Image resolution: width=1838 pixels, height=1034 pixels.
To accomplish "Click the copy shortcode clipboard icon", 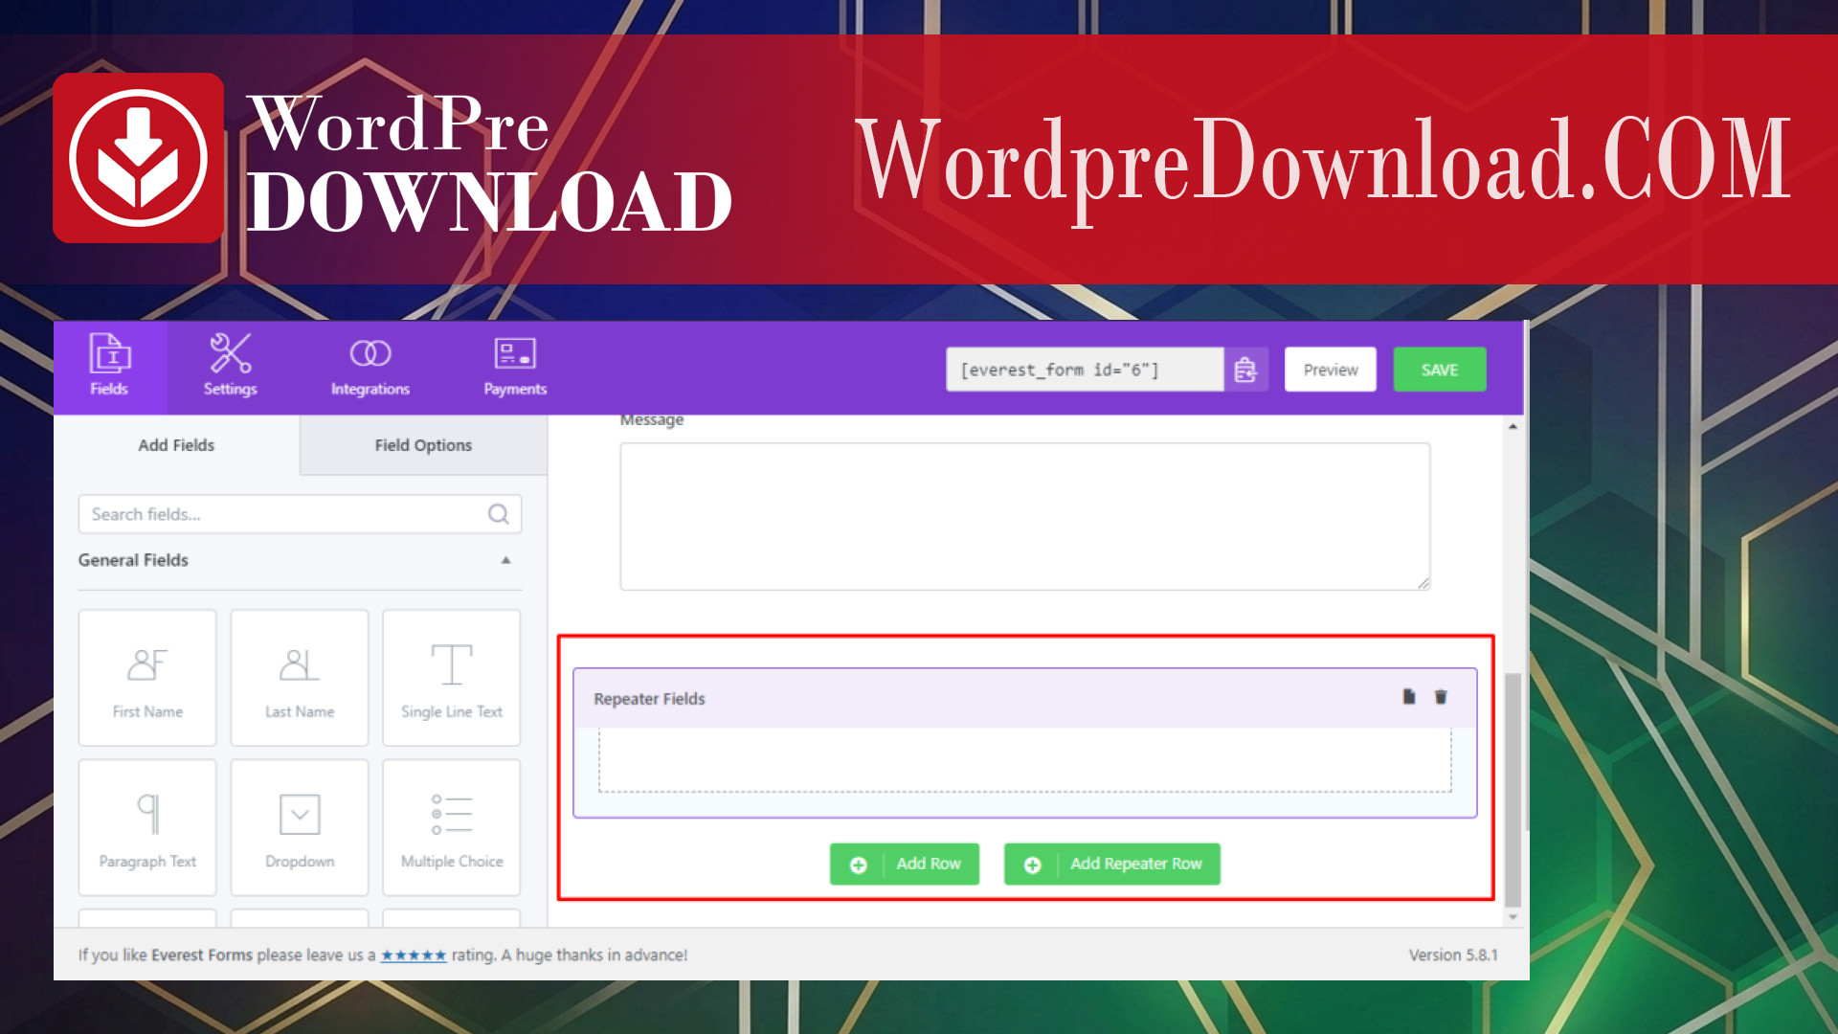I will coord(1246,371).
